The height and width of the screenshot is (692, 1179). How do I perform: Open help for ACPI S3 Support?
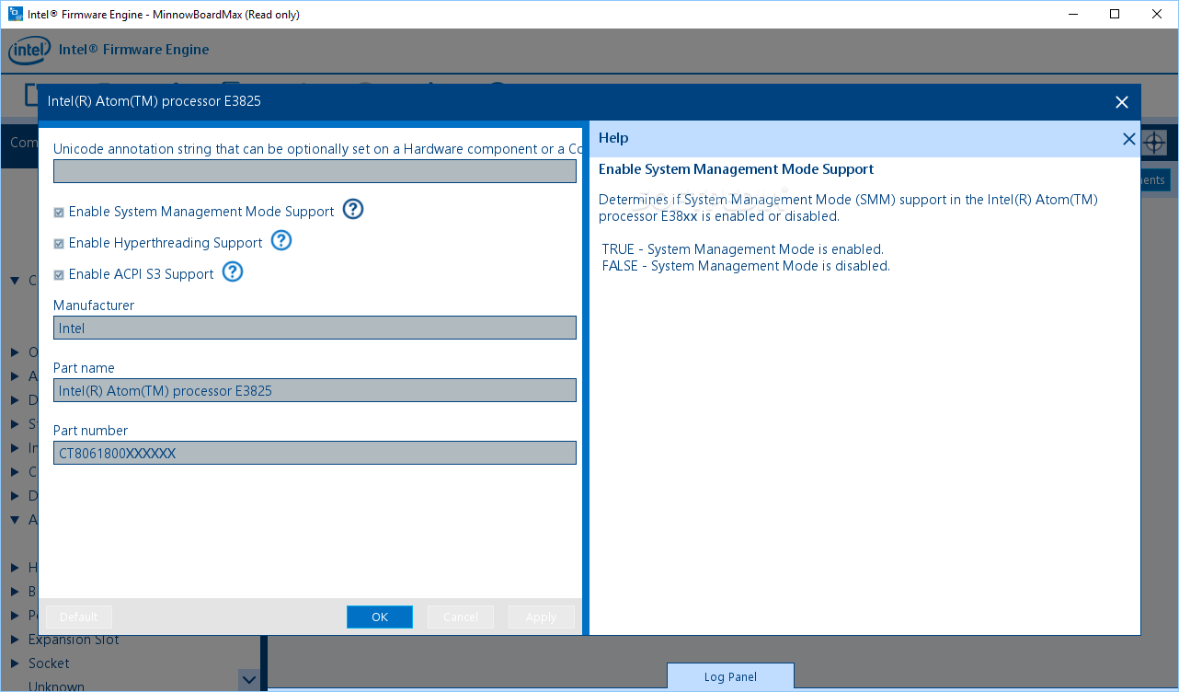233,272
